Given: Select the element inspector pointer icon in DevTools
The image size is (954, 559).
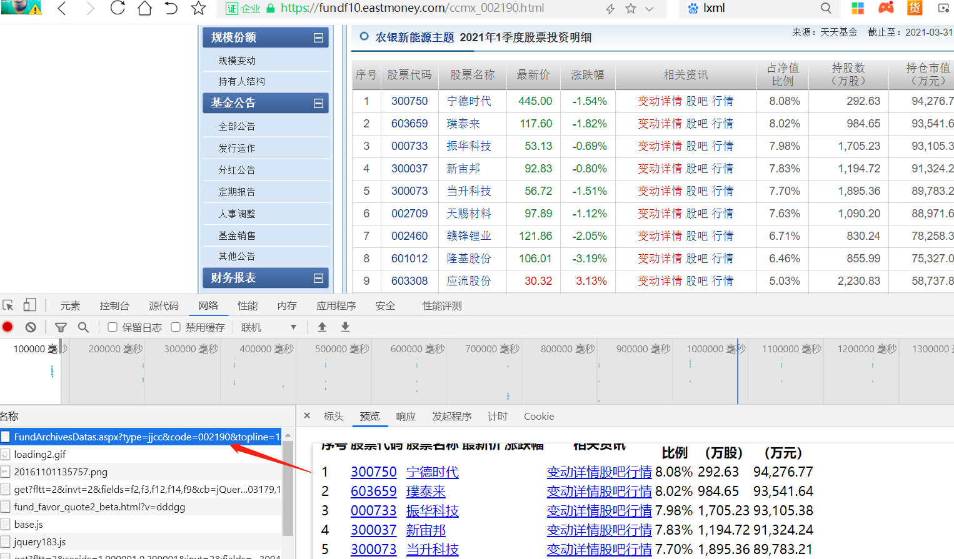Looking at the screenshot, I should 8,305.
